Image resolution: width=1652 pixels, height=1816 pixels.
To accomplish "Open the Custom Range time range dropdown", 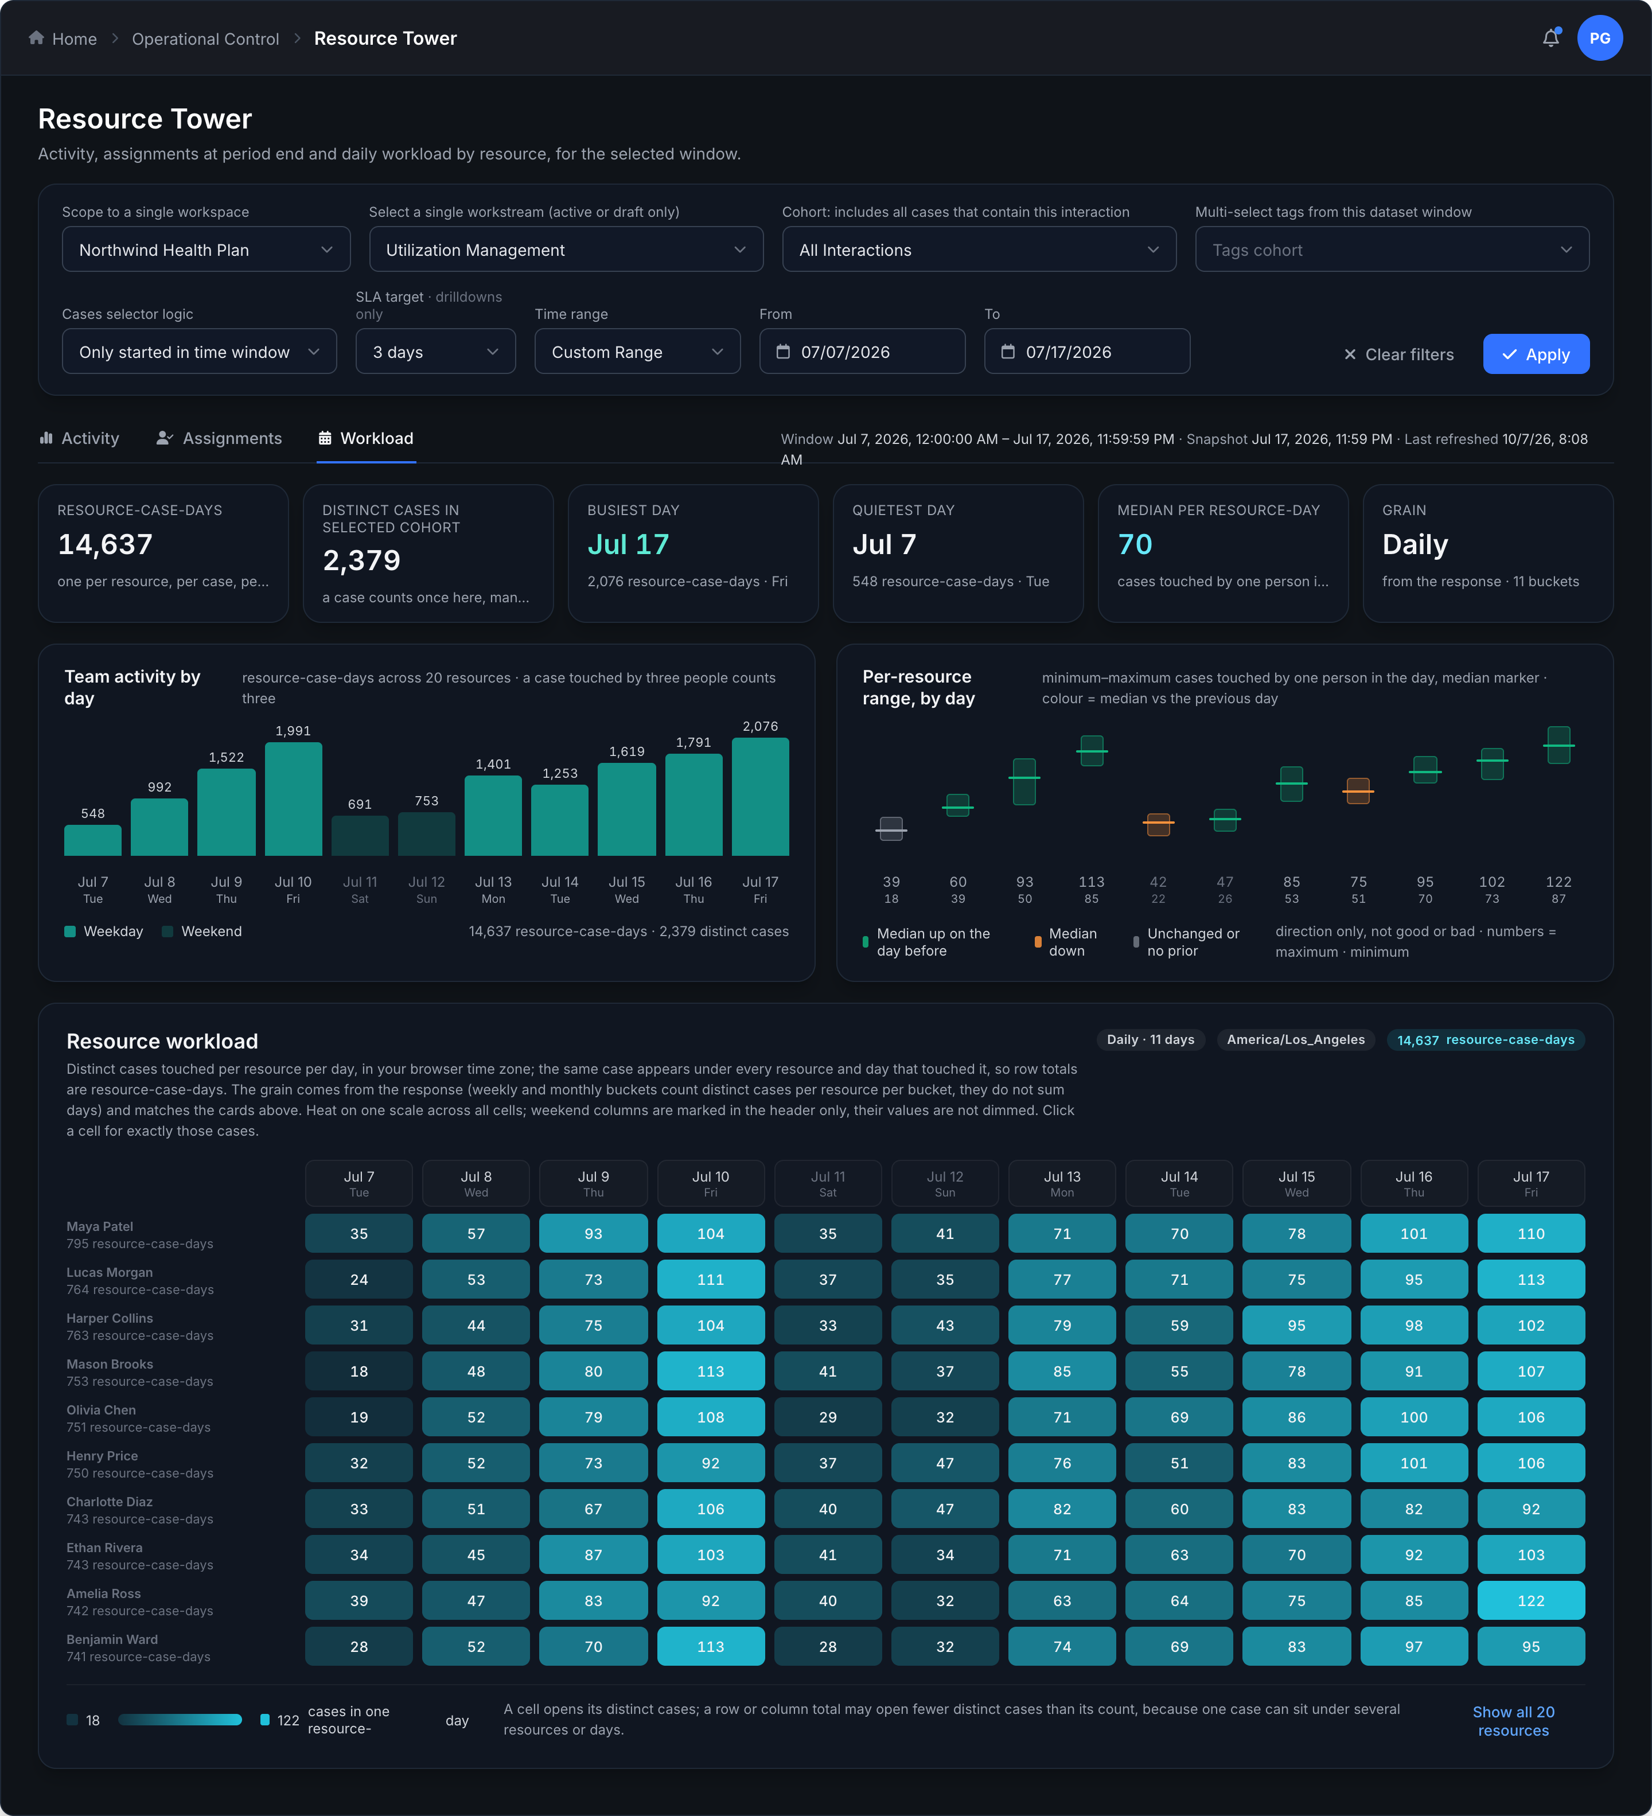I will pyautogui.click(x=637, y=351).
